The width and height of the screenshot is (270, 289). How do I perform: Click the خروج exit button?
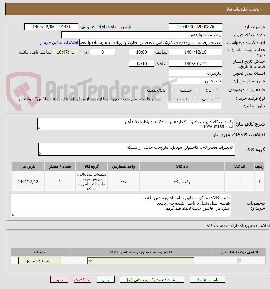coord(59,280)
